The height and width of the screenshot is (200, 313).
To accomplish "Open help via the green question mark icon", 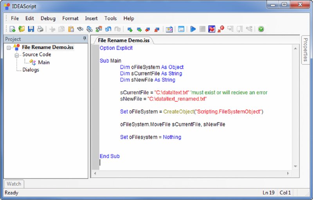I will click(x=261, y=29).
